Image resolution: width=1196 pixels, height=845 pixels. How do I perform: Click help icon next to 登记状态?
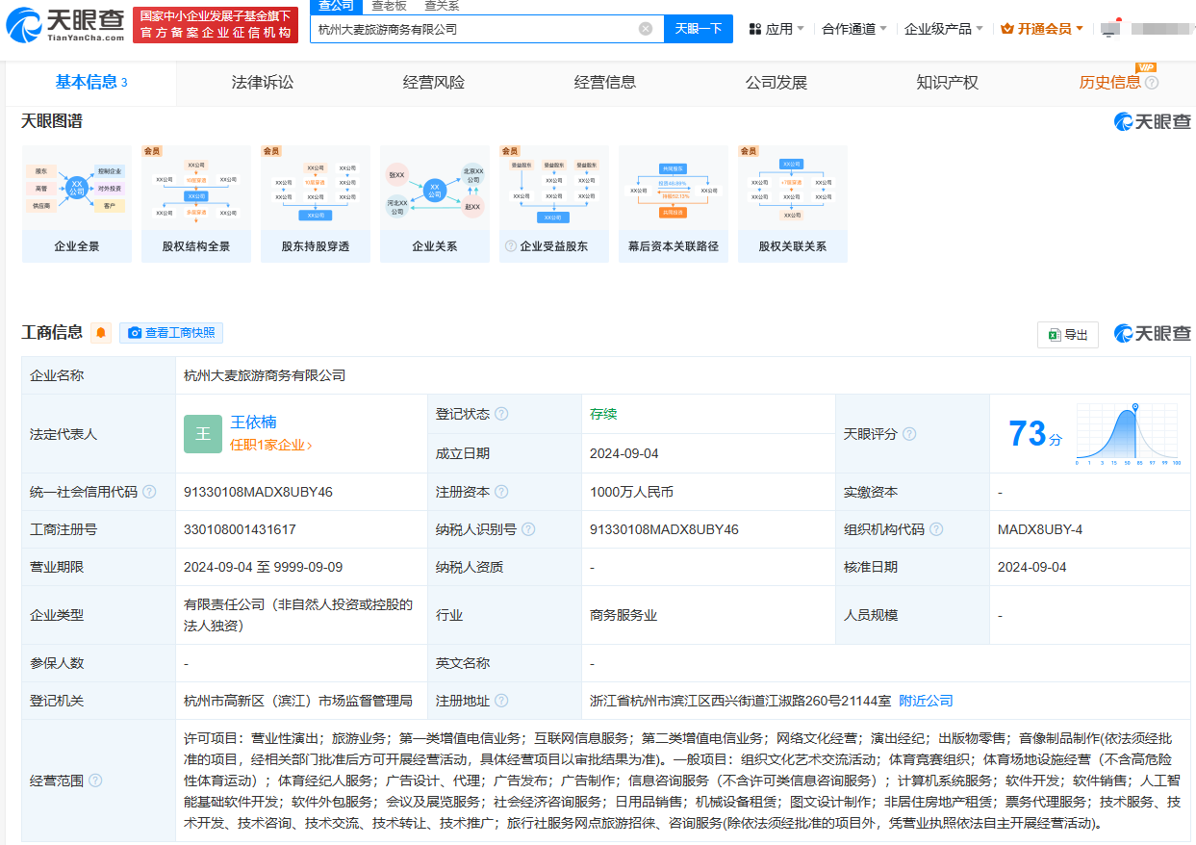coord(501,414)
